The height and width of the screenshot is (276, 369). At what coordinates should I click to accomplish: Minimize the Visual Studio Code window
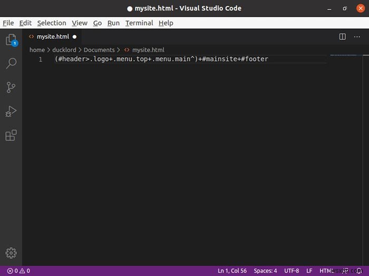[x=329, y=9]
